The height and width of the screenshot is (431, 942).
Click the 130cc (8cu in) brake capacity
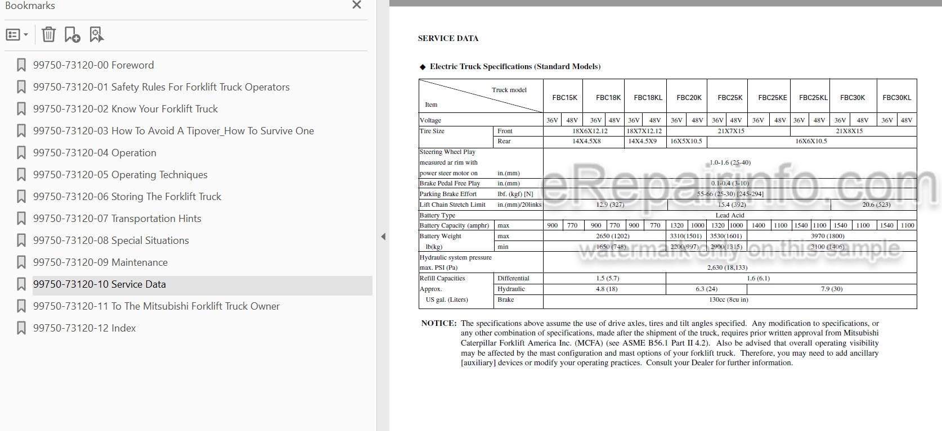(728, 300)
